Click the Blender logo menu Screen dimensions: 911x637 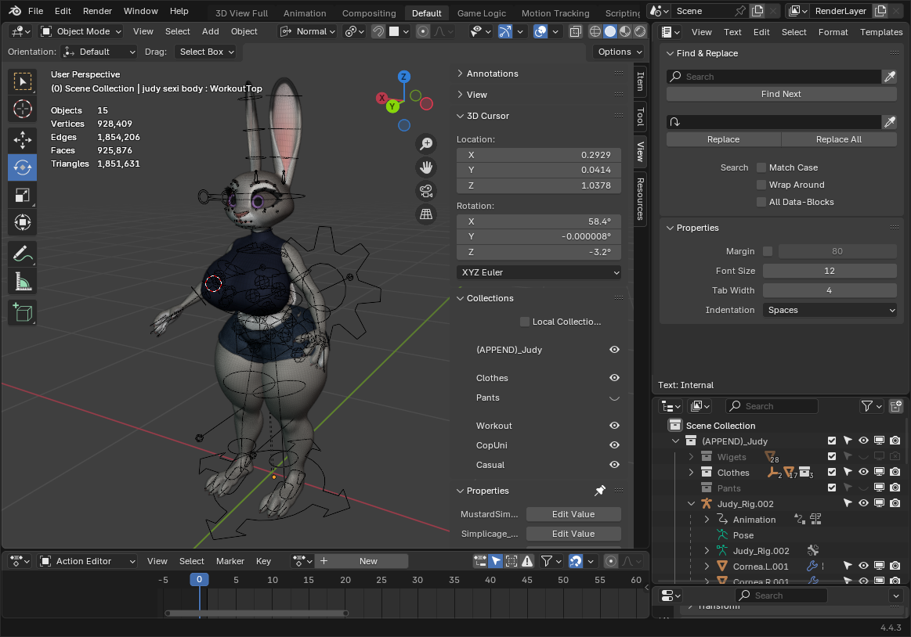tap(15, 11)
